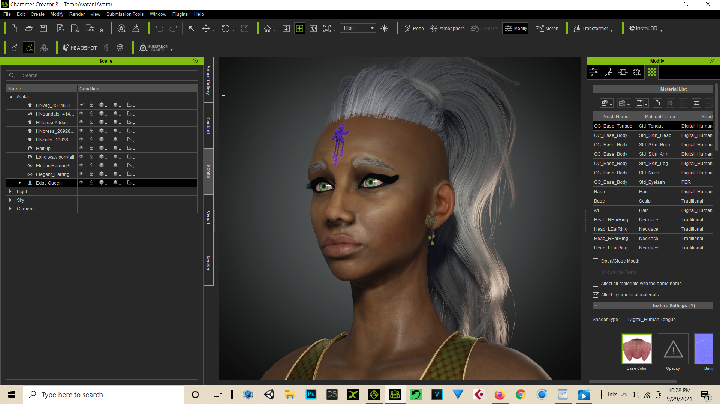This screenshot has height=404, width=720.
Task: Create a new project with the blank-page icon
Action: point(14,29)
